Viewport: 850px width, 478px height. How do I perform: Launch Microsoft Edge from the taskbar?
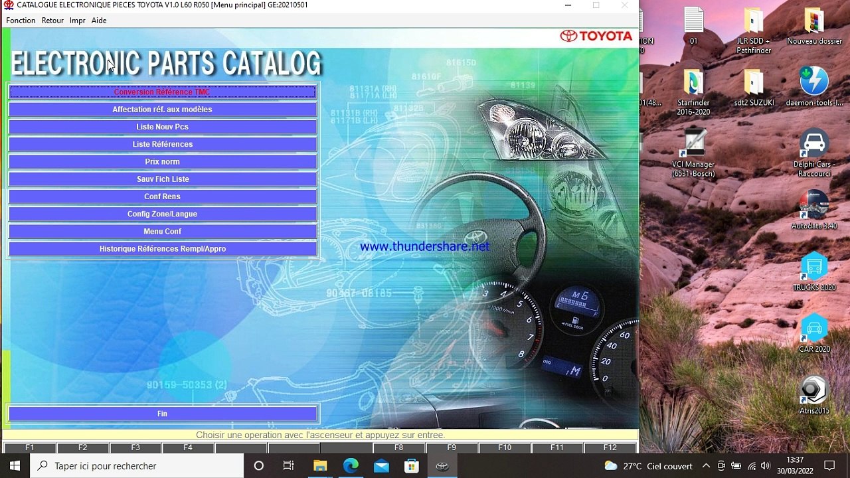[x=351, y=466]
